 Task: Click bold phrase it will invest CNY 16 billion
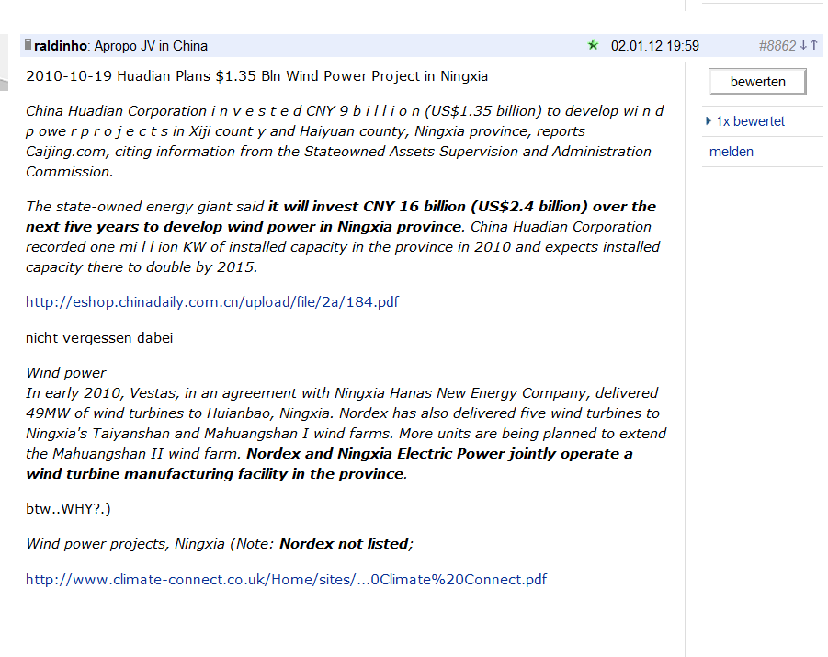(367, 207)
